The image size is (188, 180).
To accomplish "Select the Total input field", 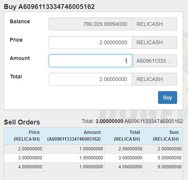I will (90, 79).
